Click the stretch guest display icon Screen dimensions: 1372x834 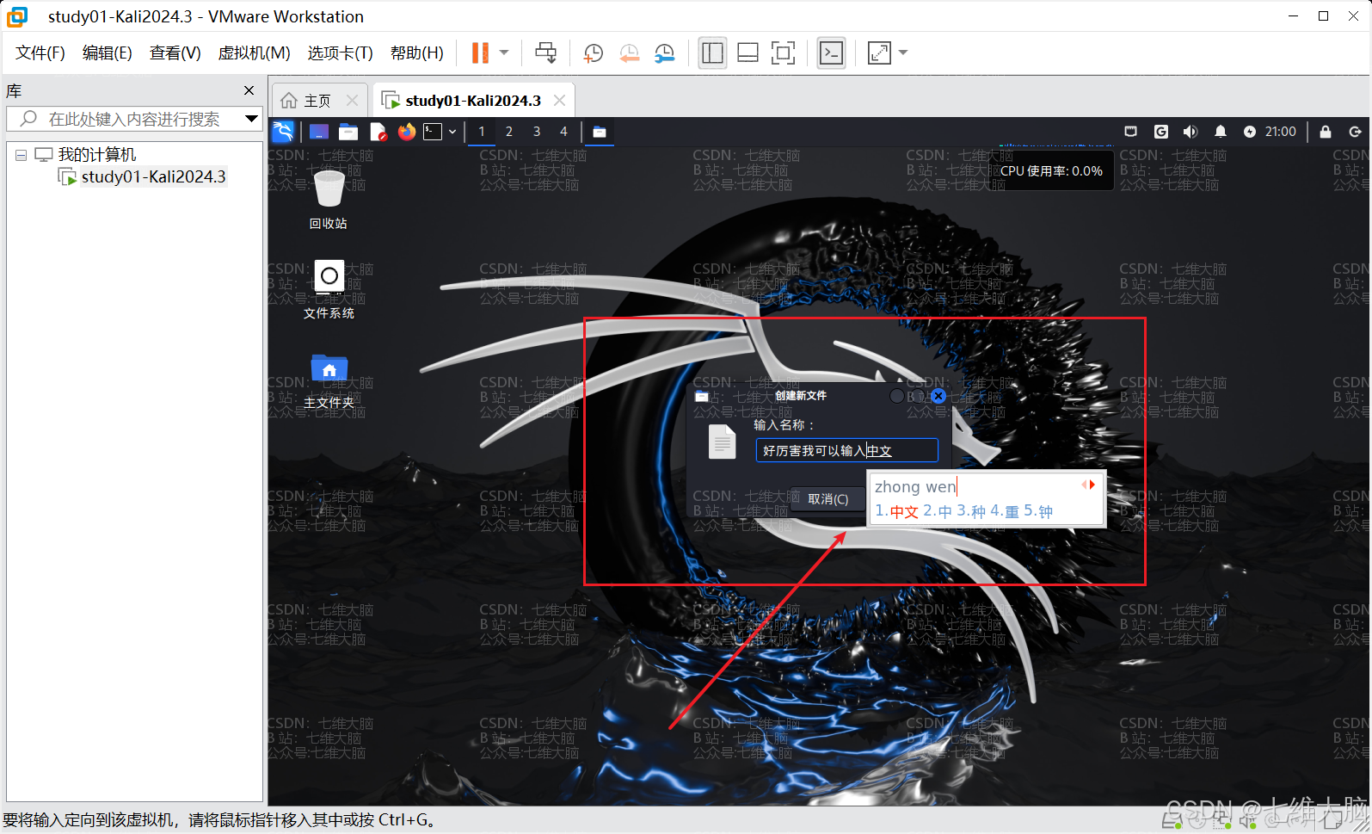coord(879,53)
